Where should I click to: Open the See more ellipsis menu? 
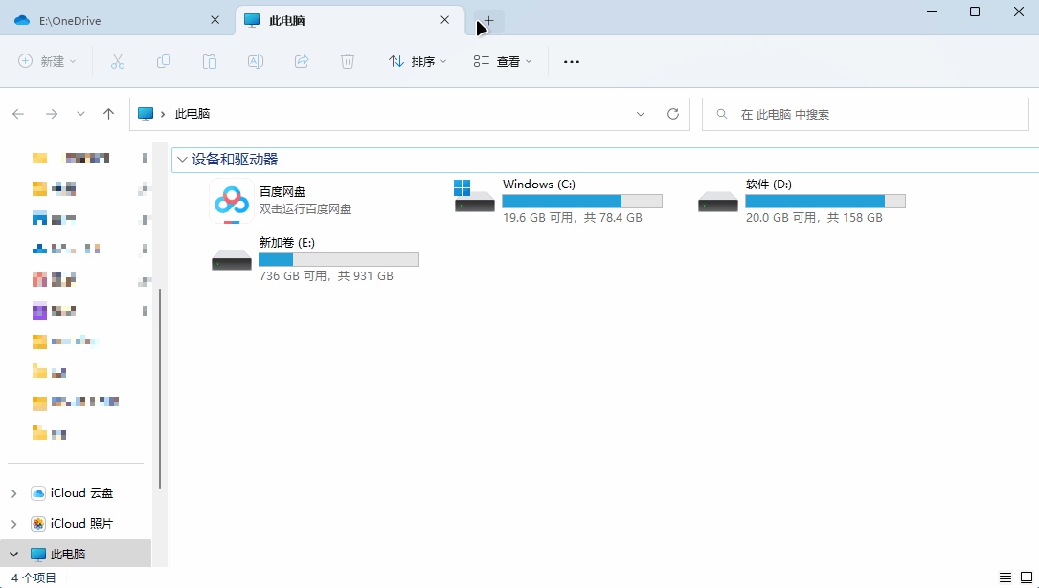tap(571, 61)
